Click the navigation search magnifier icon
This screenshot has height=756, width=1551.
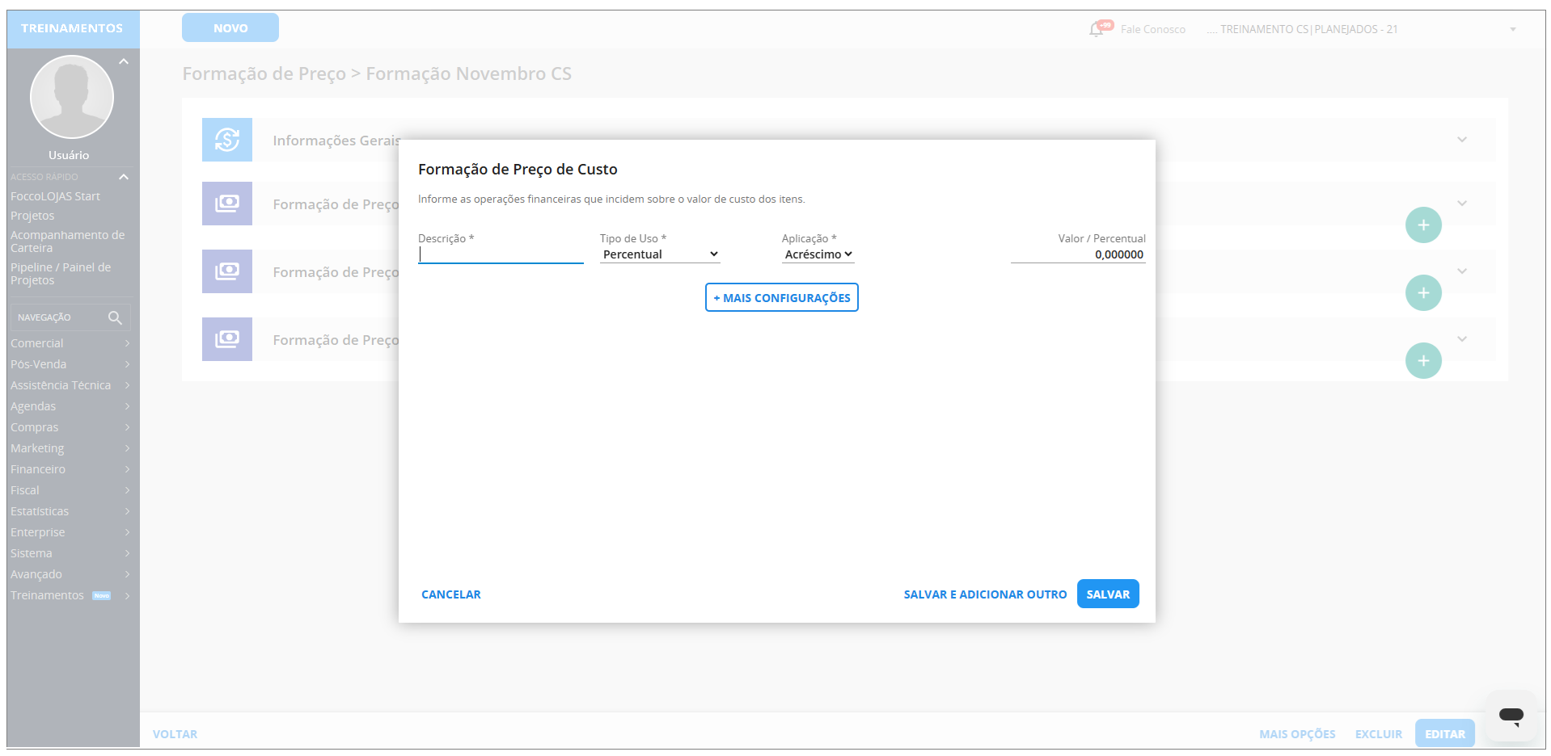pyautogui.click(x=115, y=317)
